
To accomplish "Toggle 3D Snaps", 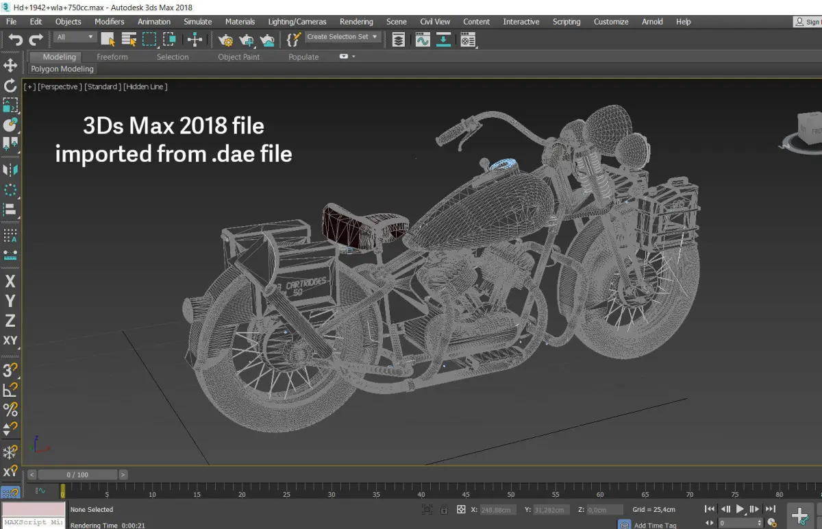I will pos(10,371).
